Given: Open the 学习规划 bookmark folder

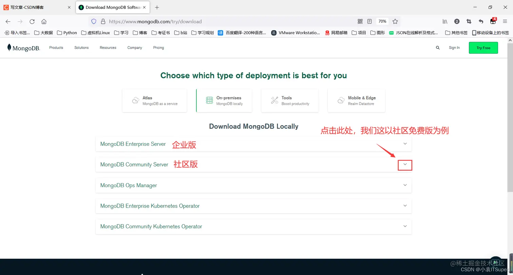Looking at the screenshot, I should coord(203,33).
